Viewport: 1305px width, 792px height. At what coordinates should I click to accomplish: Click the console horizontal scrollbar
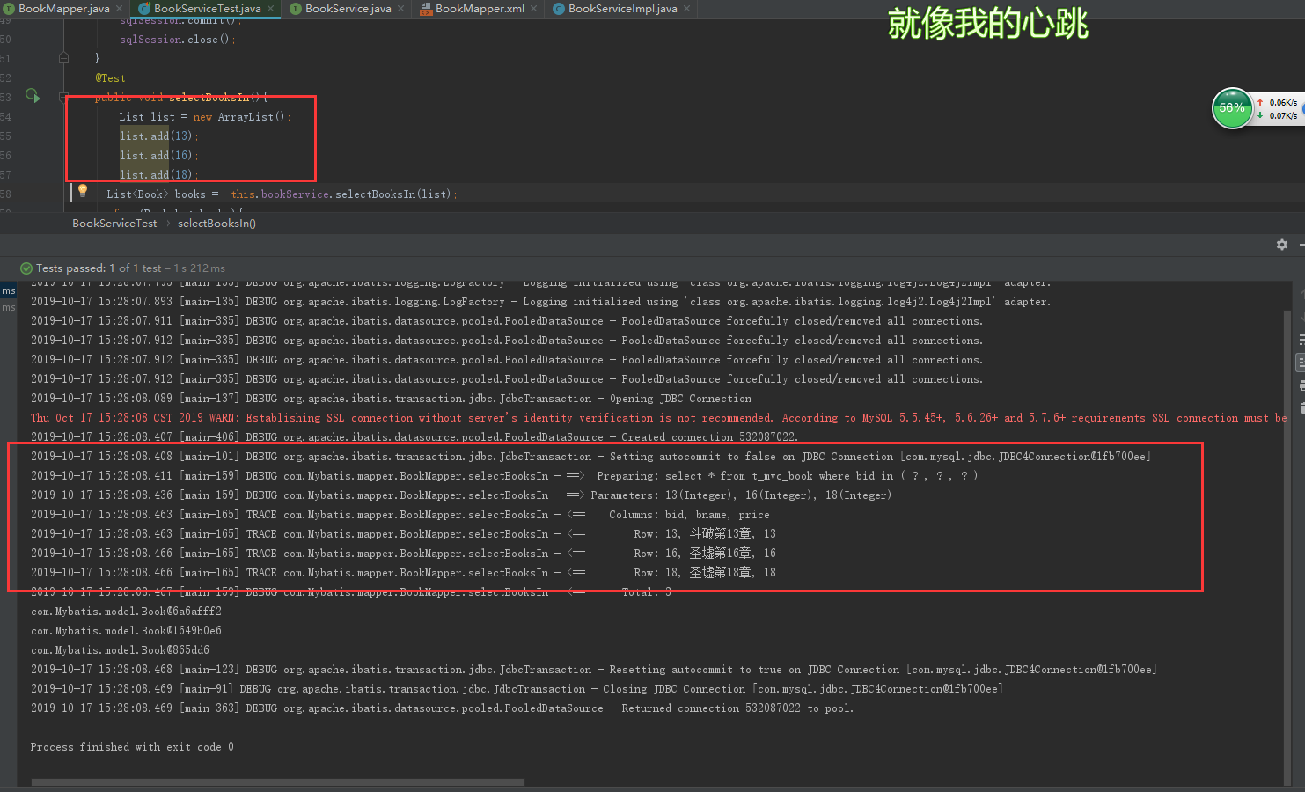tap(278, 781)
